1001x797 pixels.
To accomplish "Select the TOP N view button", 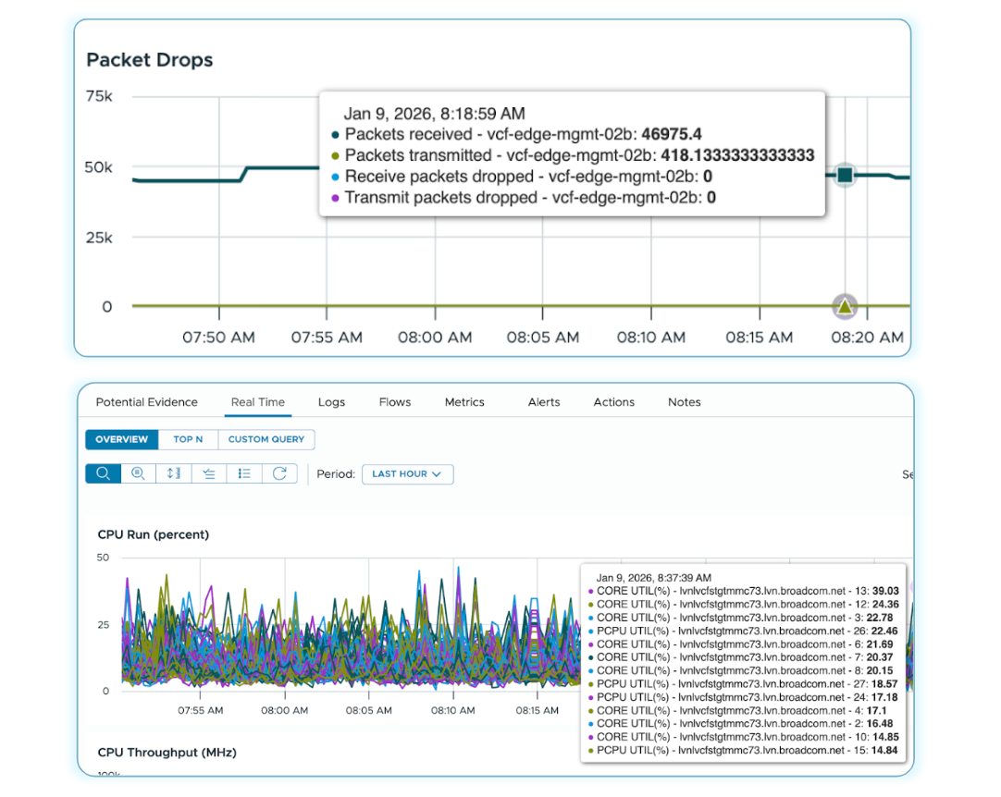I will pyautogui.click(x=188, y=439).
